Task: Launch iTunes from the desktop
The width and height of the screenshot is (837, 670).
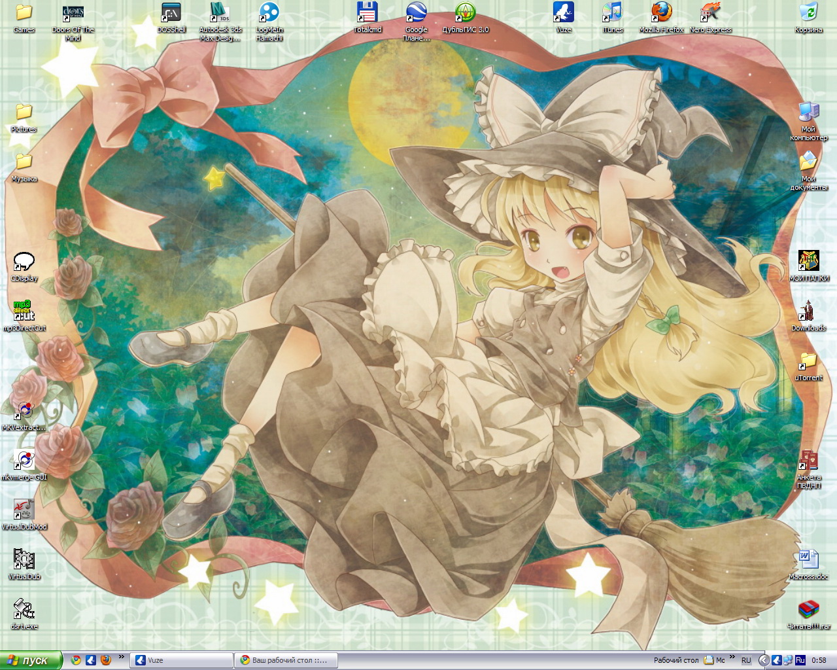Action: 613,18
